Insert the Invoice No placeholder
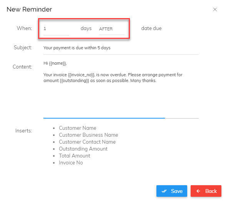Viewport: 226px width, 201px height. (71, 162)
